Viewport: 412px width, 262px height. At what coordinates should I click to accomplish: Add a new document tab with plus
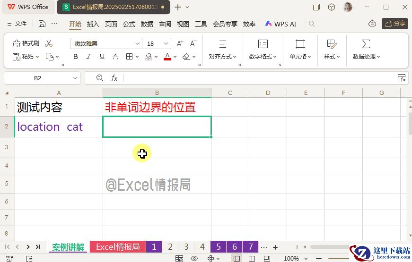[178, 7]
